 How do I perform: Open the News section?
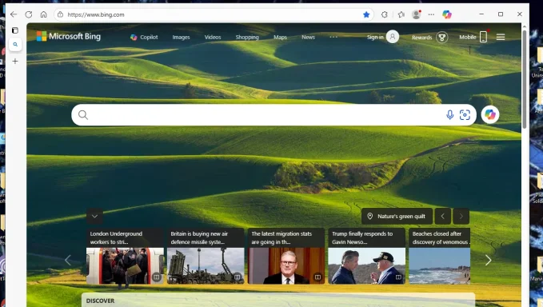[x=308, y=37]
